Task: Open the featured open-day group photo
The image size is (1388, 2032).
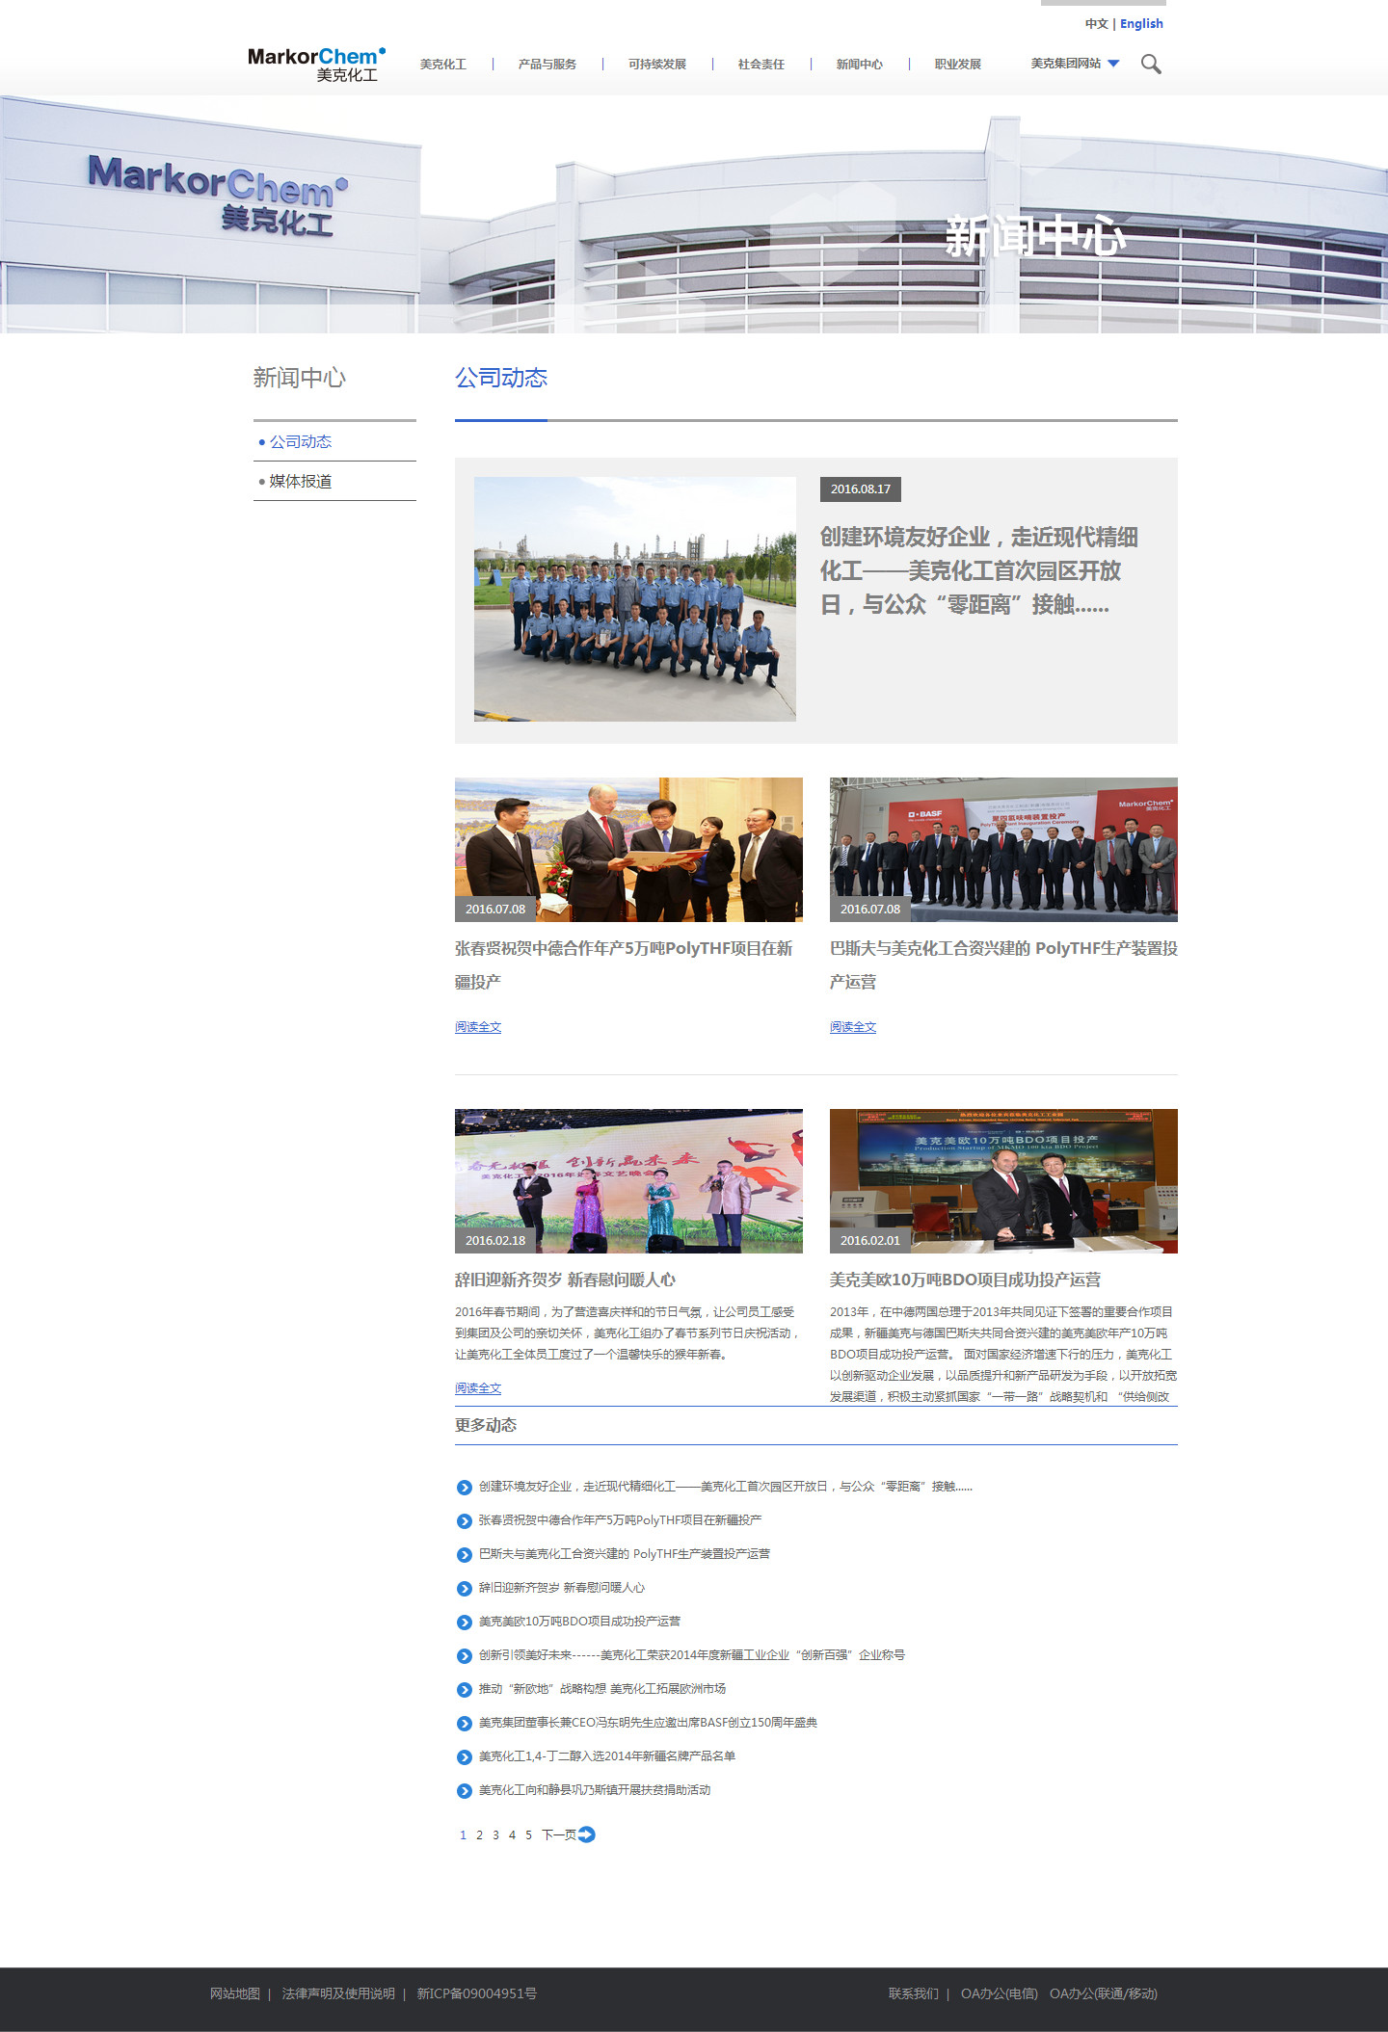Action: click(x=635, y=598)
